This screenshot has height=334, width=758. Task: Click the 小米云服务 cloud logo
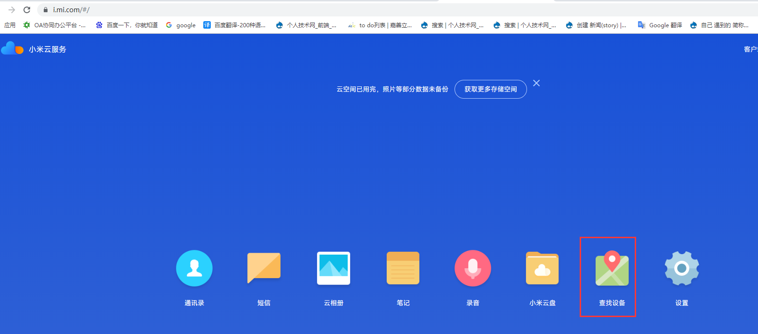pyautogui.click(x=12, y=48)
